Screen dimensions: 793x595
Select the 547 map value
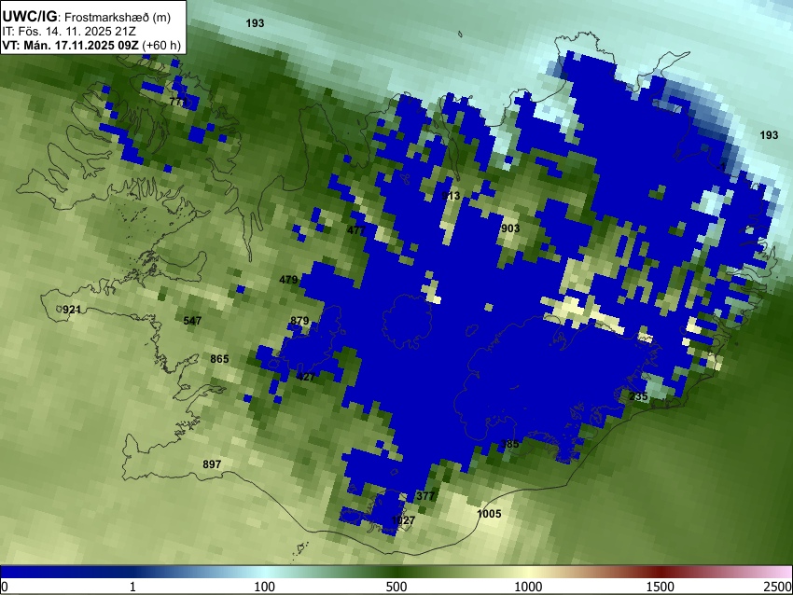click(x=192, y=321)
